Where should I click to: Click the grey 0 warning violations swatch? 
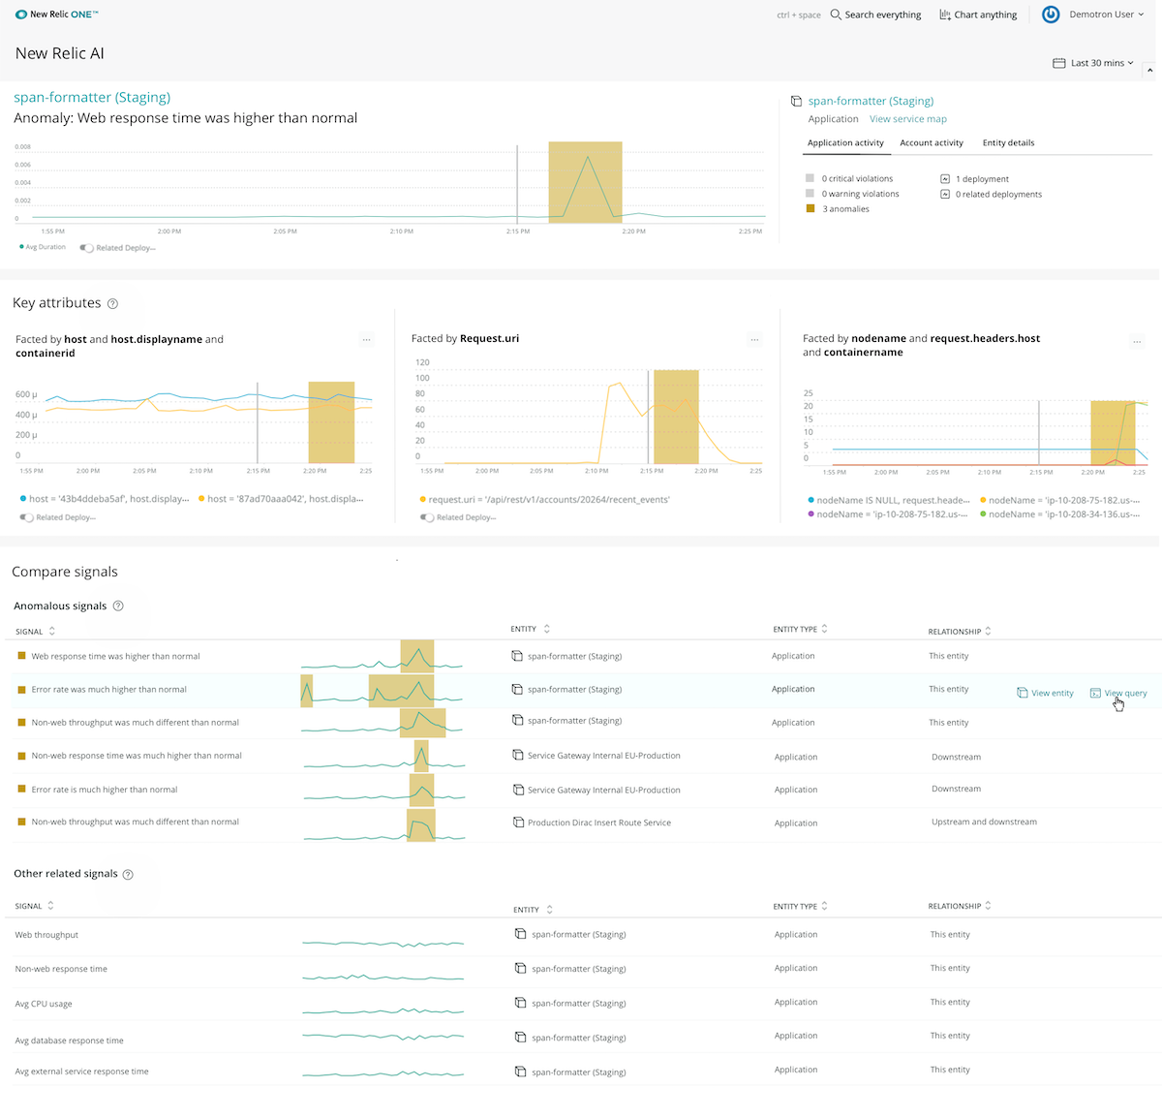pyautogui.click(x=810, y=194)
